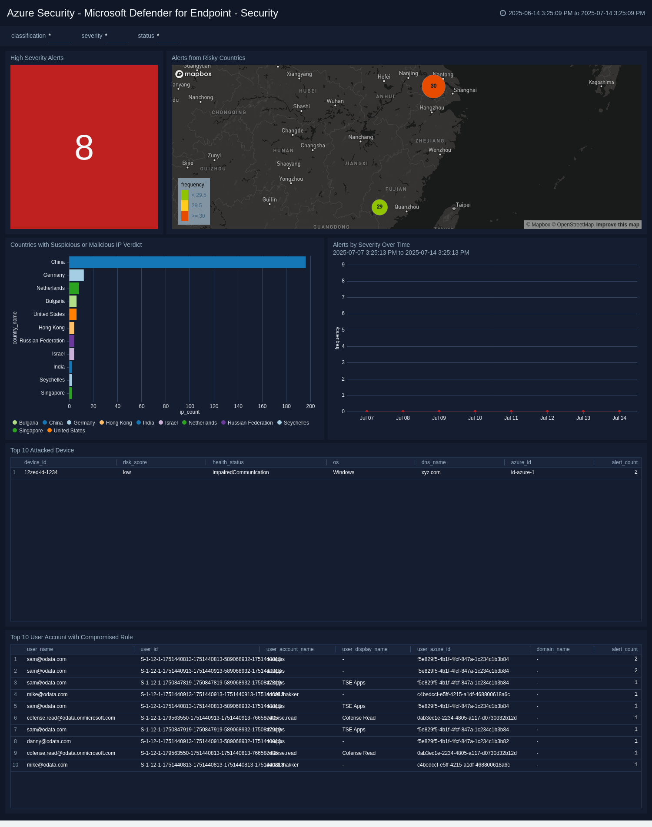Viewport: 652px width, 827px height.
Task: Select row 8 danny@odata.com user
Action: coord(49,741)
